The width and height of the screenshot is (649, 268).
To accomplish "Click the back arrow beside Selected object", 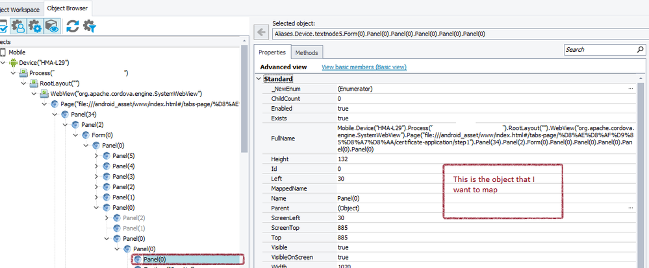I will (x=261, y=32).
